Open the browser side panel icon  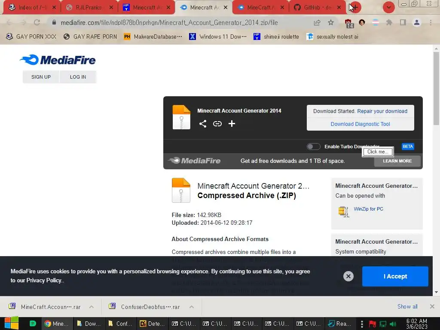coord(403,22)
